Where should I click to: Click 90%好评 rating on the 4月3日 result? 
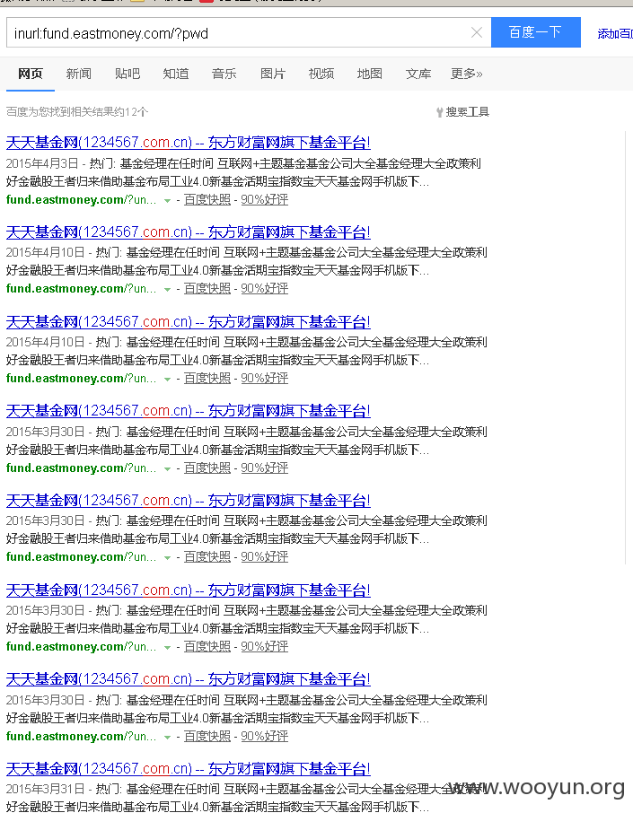coord(264,199)
